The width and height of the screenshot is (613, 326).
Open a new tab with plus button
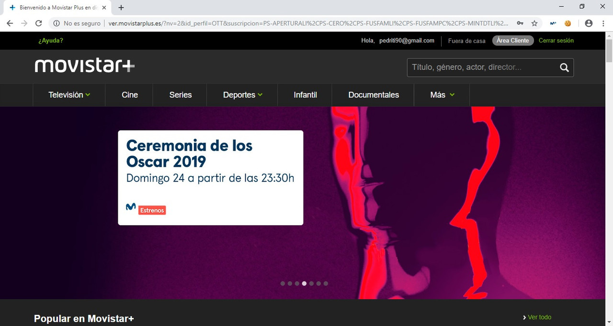[x=121, y=8]
